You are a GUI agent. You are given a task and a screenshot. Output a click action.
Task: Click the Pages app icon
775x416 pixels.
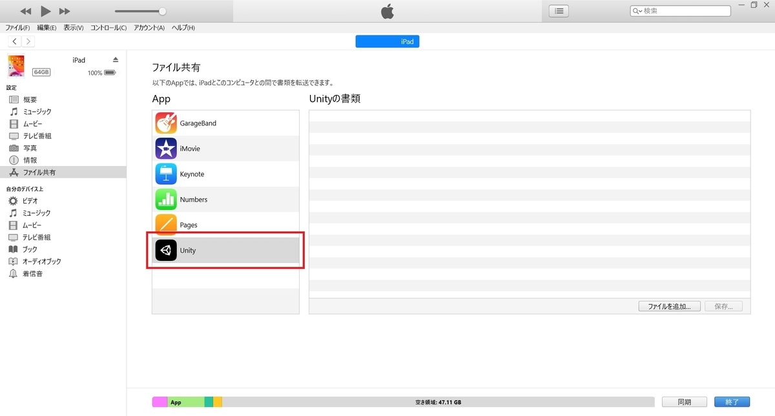pos(166,225)
